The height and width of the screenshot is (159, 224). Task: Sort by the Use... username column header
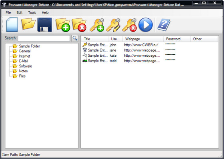point(116,39)
